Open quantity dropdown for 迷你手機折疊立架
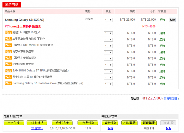The width and height of the screenshot is (184, 133). (x=108, y=65)
